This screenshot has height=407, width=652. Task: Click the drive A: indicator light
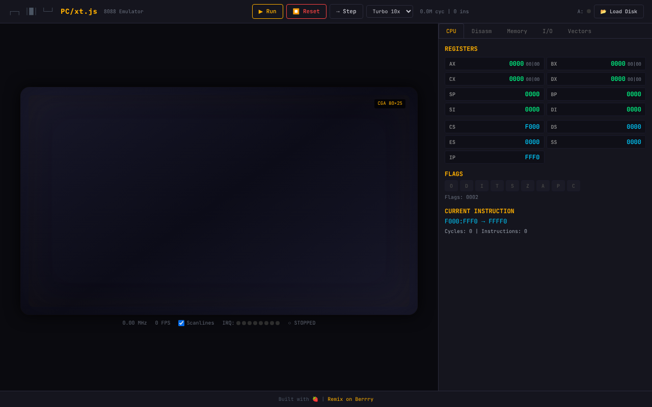[x=589, y=11]
